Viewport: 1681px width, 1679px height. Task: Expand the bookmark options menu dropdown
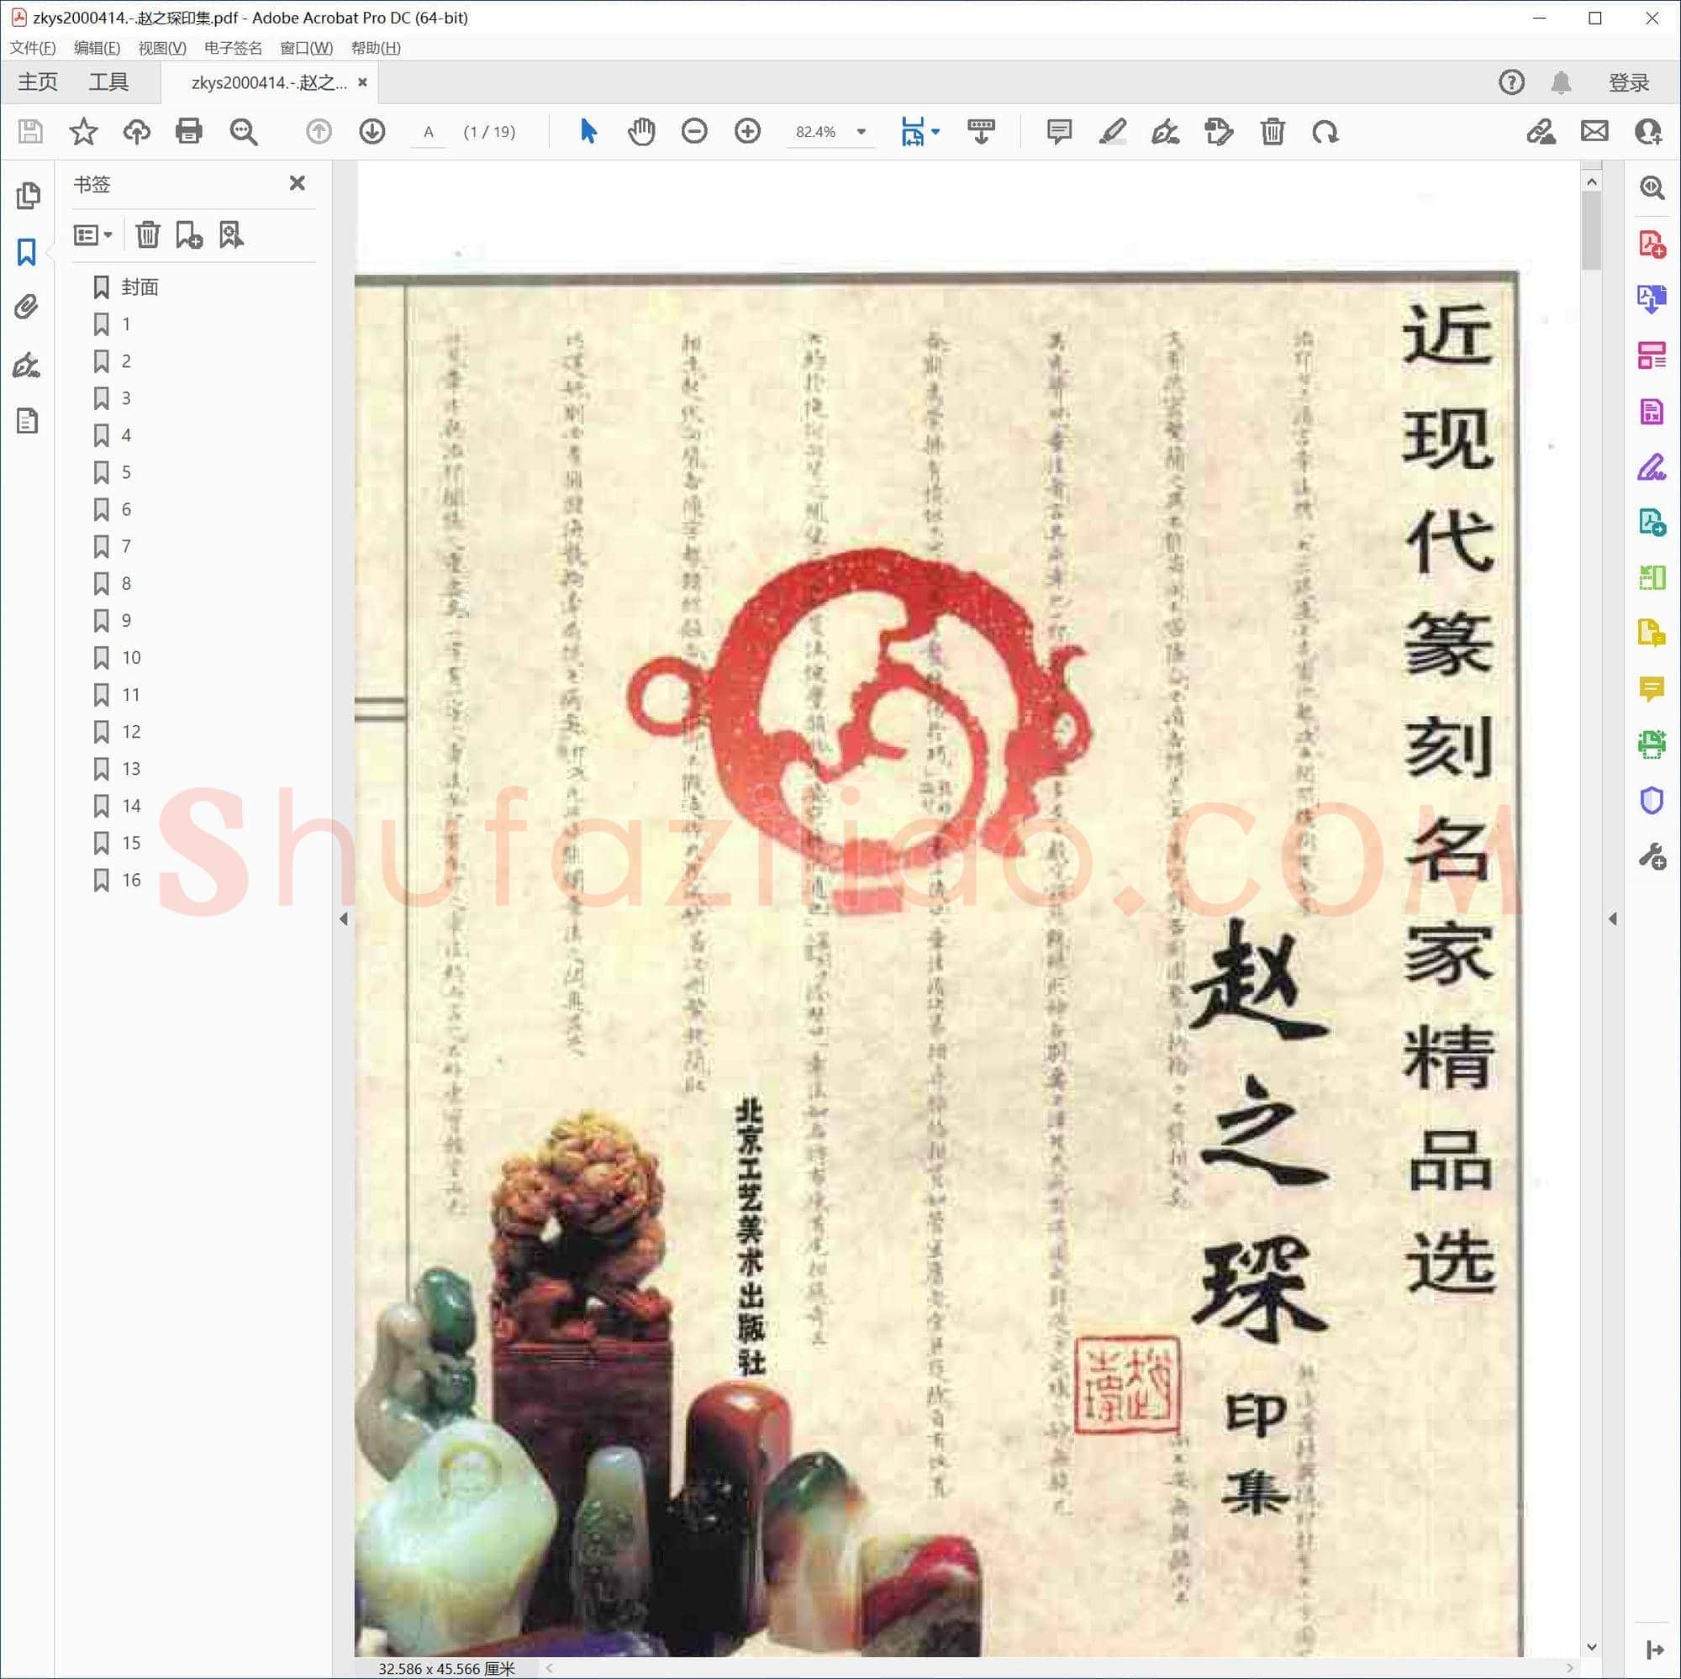pyautogui.click(x=93, y=235)
